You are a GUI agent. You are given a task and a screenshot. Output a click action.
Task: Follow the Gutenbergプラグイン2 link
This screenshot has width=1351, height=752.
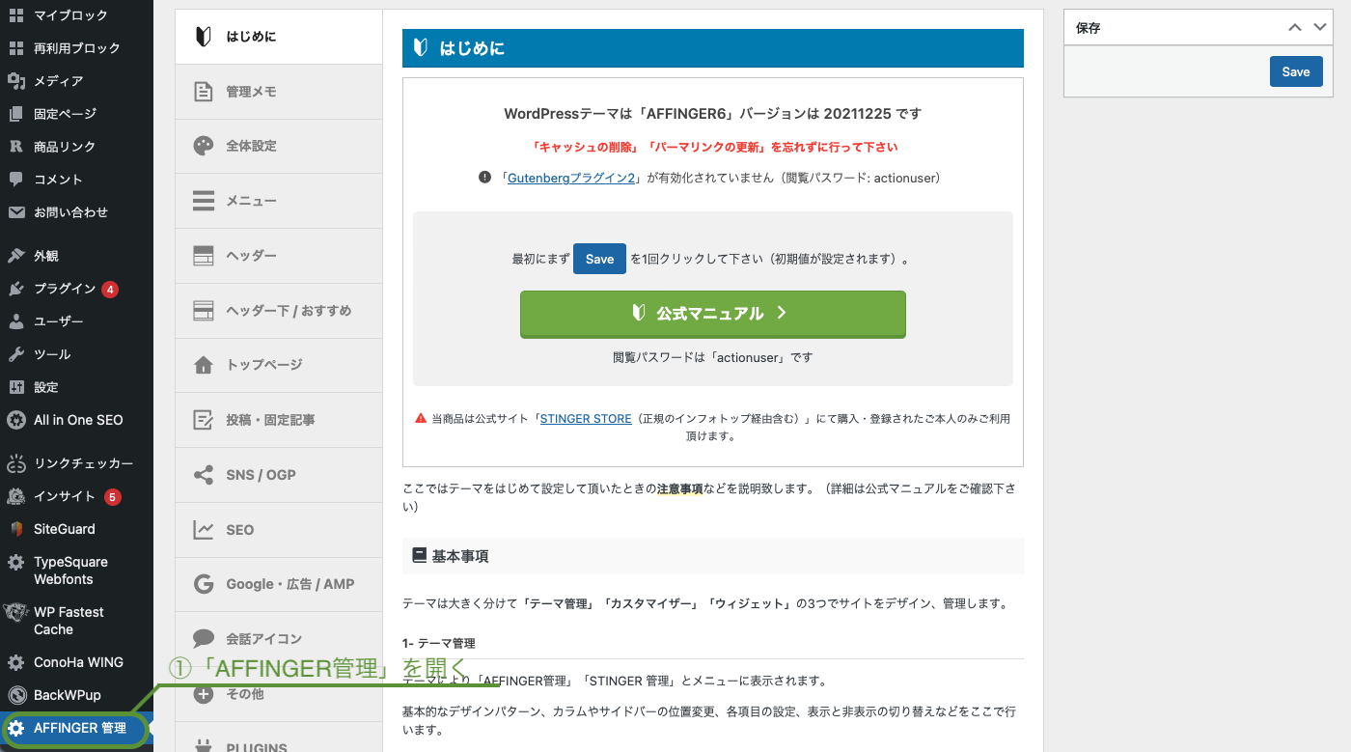point(571,178)
